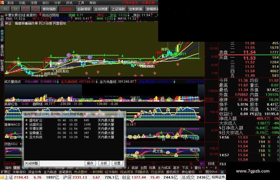Switch to the 模板 bottom tab
The width and height of the screenshot is (280, 180).
pos(17,168)
